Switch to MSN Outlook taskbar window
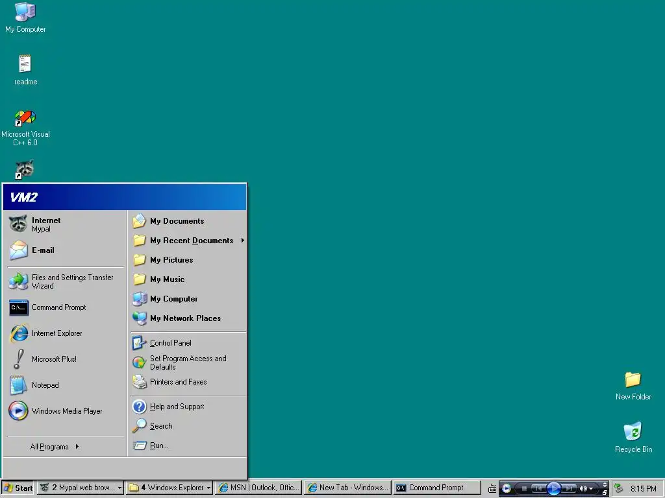 (258, 488)
